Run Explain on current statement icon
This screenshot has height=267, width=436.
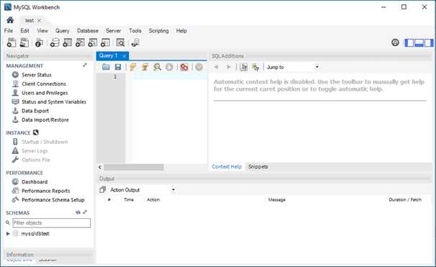[x=157, y=67]
